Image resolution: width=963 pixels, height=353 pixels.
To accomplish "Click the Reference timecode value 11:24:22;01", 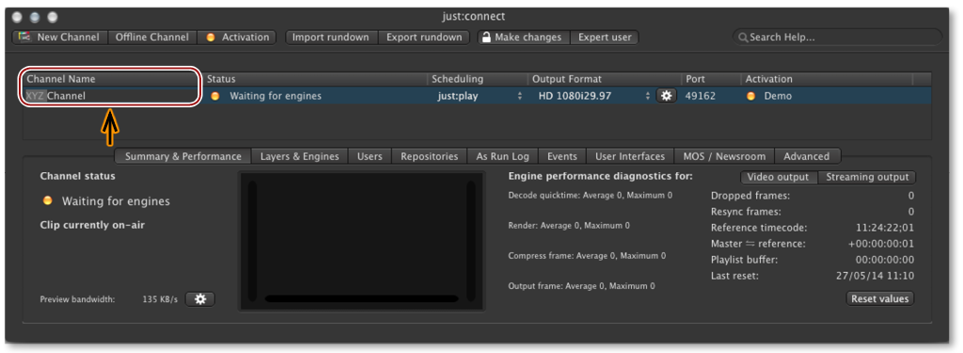I will click(885, 228).
